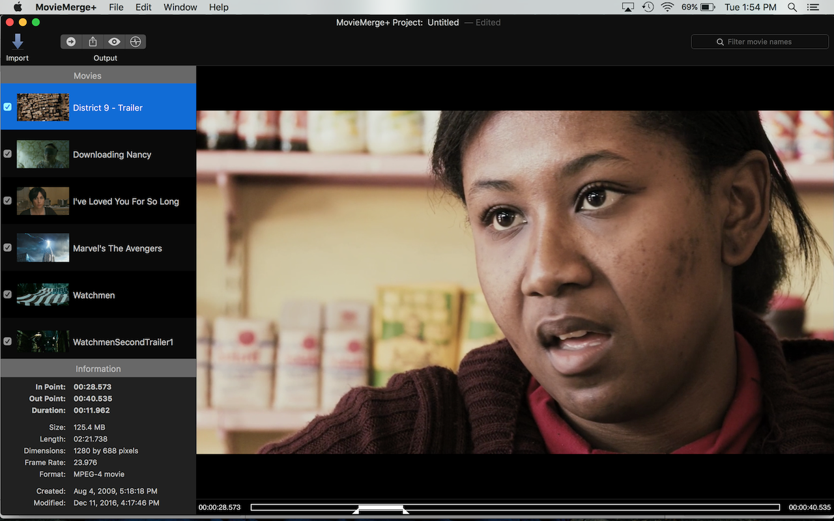Click the white selected range on timeline
Image resolution: width=834 pixels, height=521 pixels.
click(381, 507)
